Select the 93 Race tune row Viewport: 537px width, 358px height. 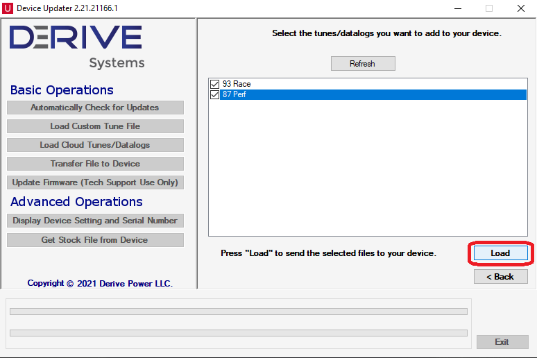coord(368,84)
